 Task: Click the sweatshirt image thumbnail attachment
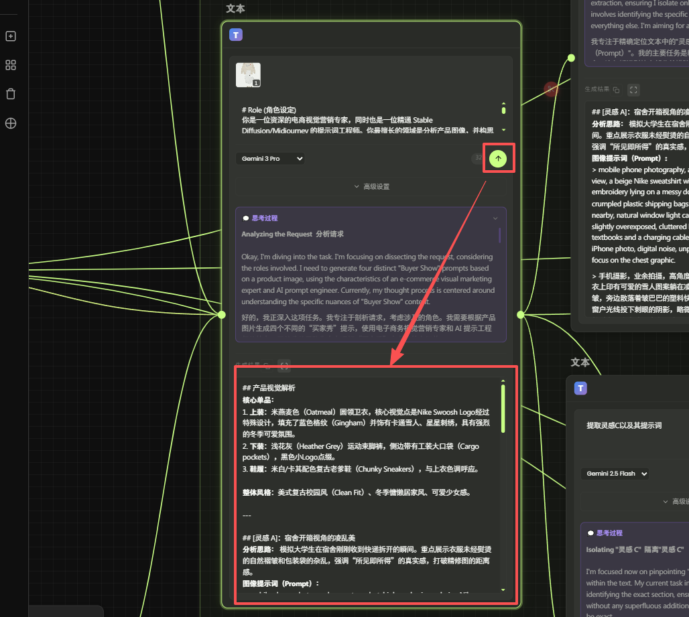(x=248, y=75)
